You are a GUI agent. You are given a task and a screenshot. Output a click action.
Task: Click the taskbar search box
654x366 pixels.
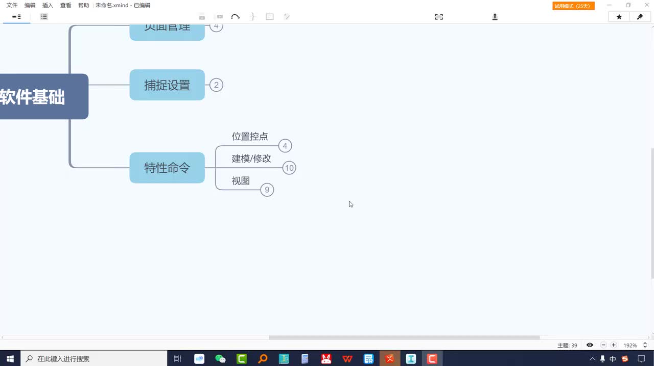(x=94, y=359)
